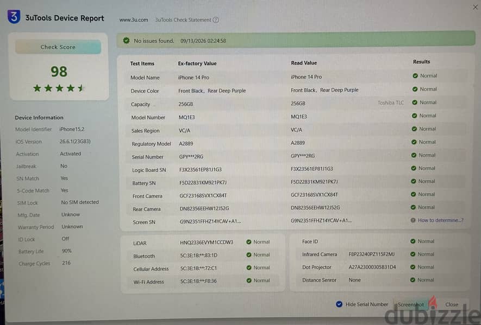
Task: Click the Rear Camera Normal check icon
Action: 413,207
